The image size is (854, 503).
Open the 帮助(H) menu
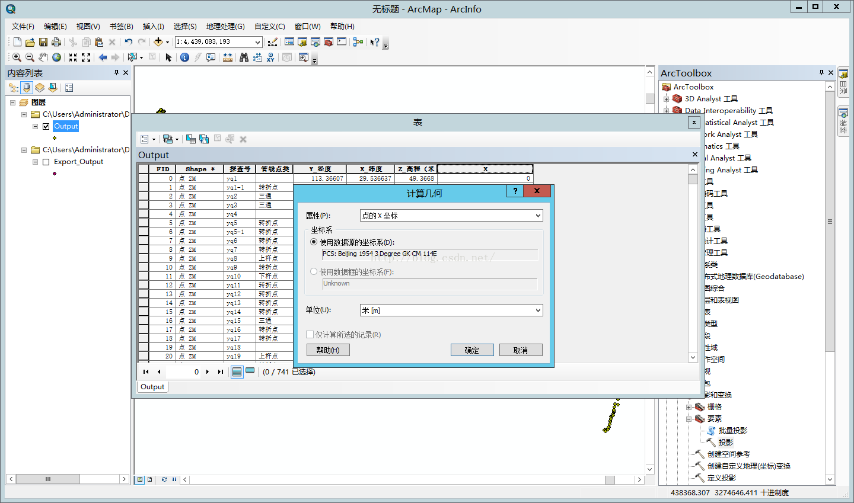point(342,27)
